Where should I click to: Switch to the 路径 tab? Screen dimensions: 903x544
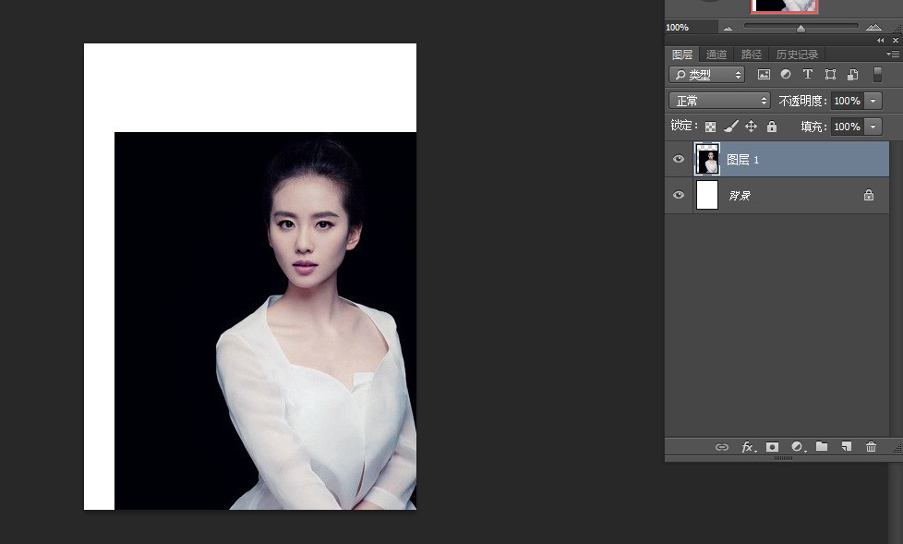[x=751, y=54]
